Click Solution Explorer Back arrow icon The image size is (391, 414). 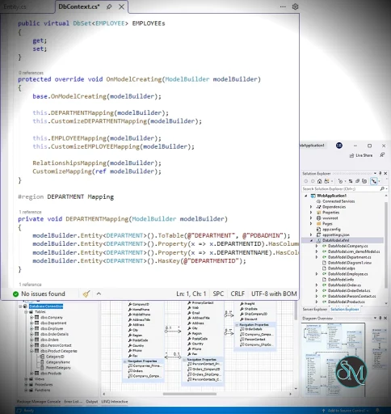click(x=305, y=181)
